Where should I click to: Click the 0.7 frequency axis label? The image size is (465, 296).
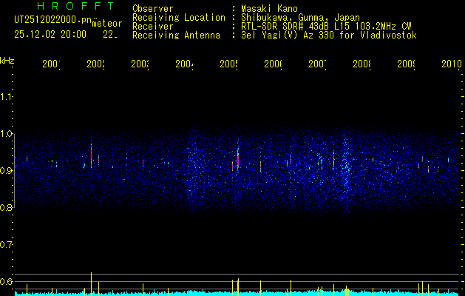(x=7, y=245)
